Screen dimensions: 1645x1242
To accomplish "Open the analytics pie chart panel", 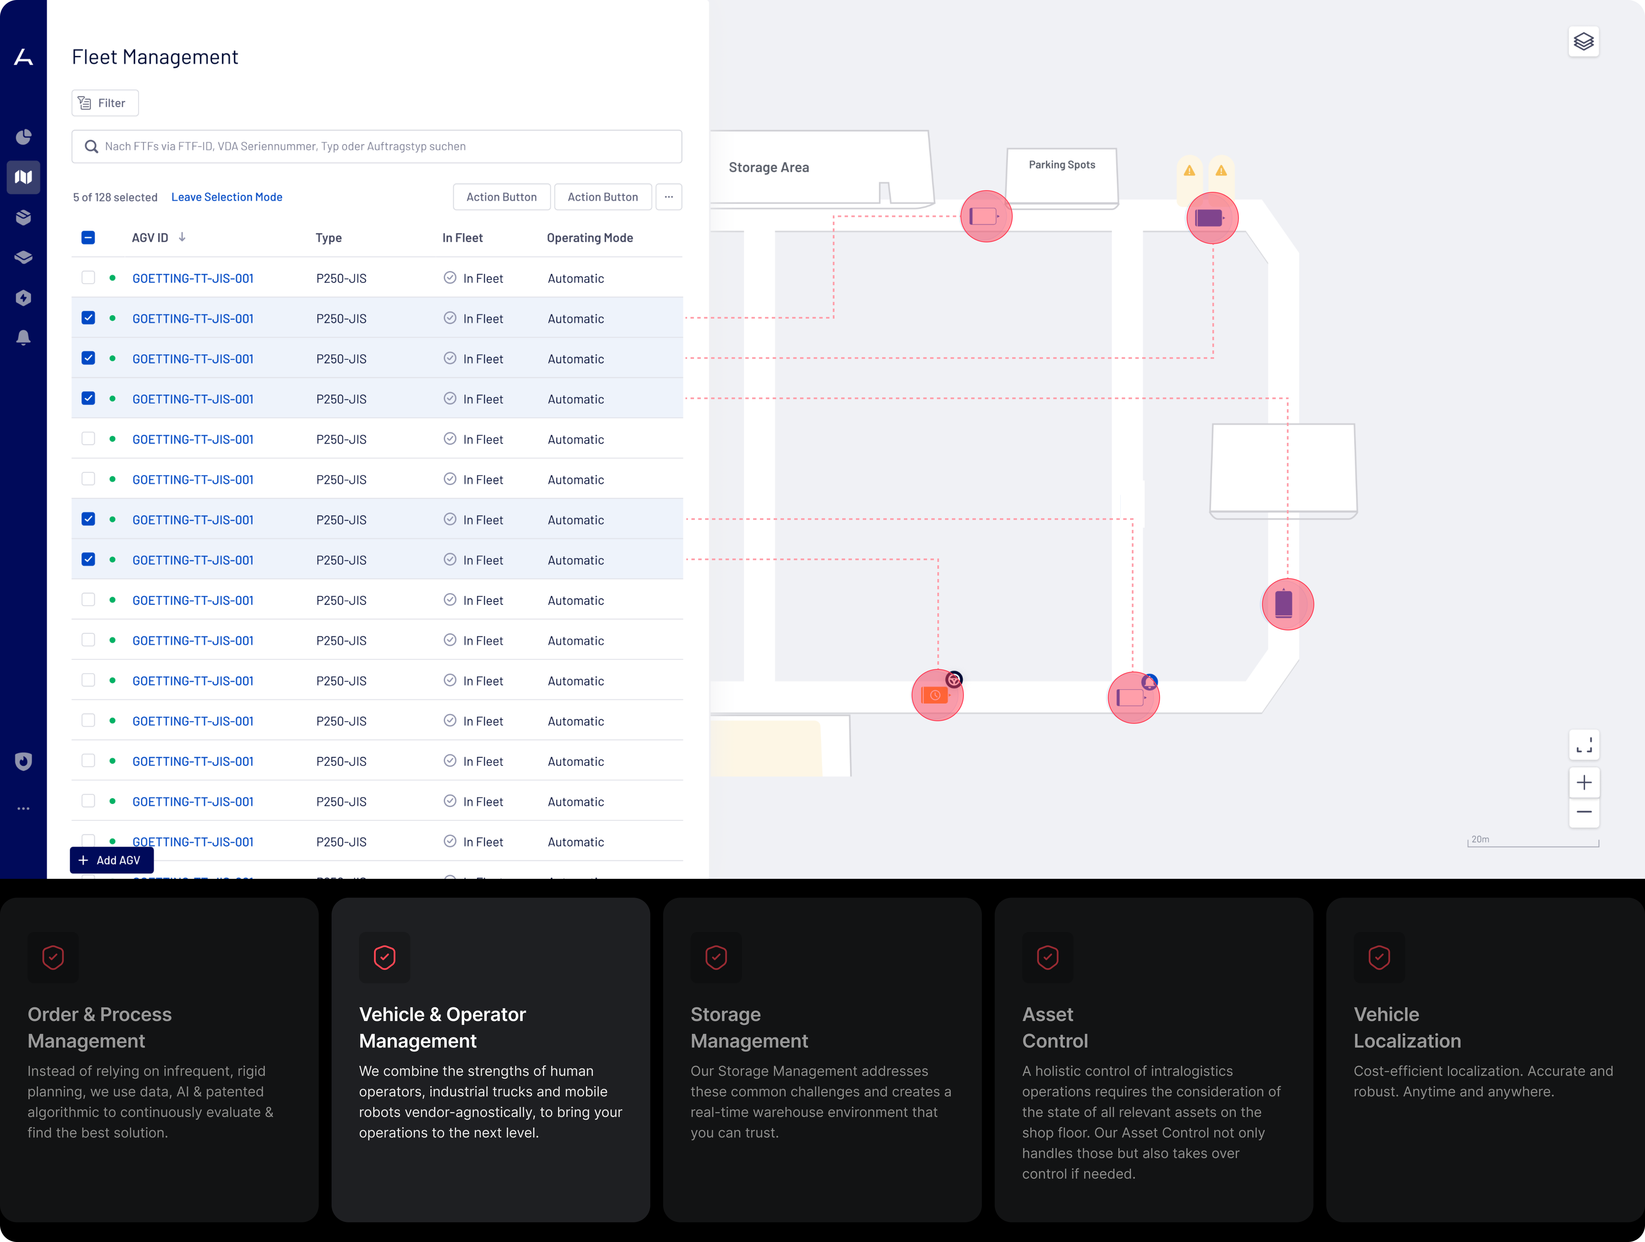I will 23,137.
